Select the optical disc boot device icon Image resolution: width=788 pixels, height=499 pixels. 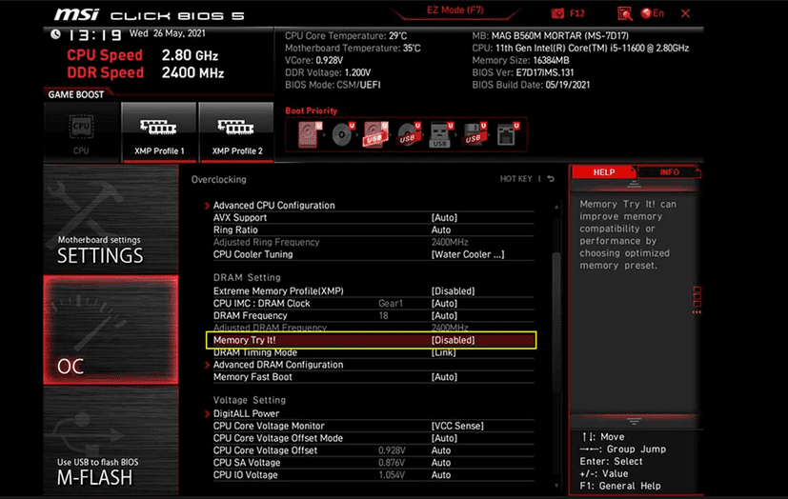tap(343, 134)
